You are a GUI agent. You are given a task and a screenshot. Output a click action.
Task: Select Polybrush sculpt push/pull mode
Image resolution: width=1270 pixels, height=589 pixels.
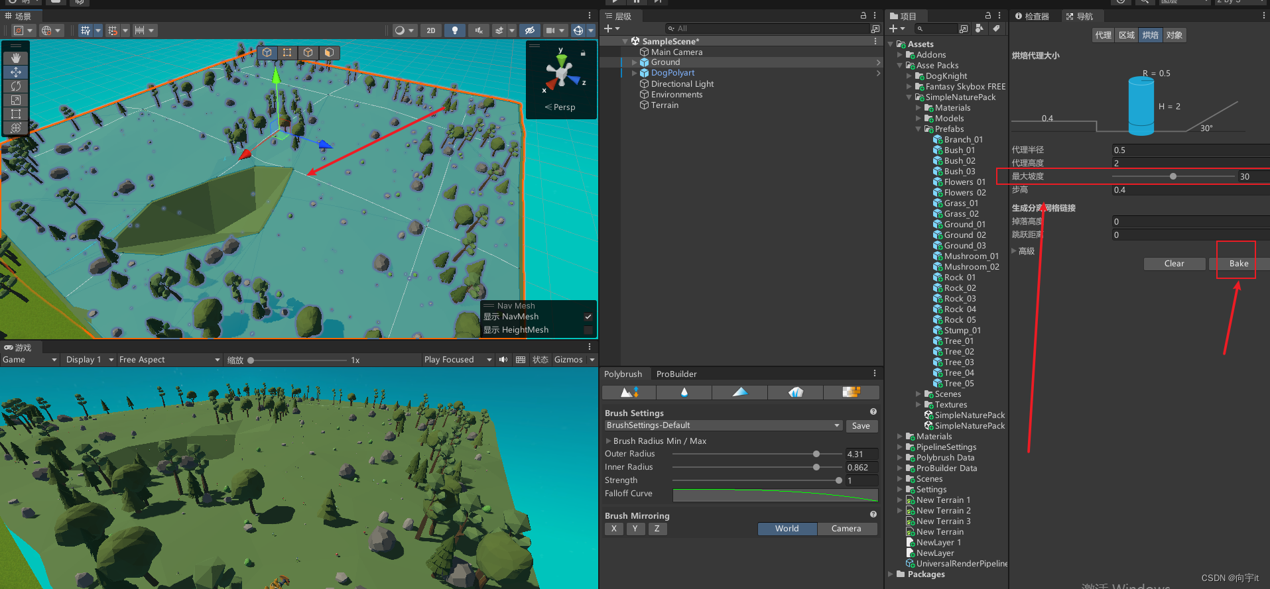coord(629,392)
